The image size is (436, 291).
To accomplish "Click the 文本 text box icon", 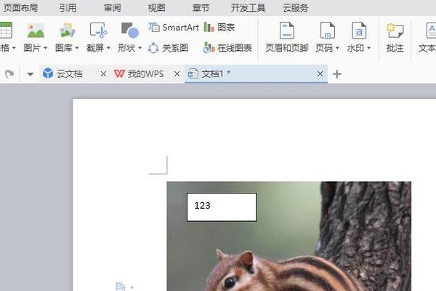I will [x=431, y=31].
